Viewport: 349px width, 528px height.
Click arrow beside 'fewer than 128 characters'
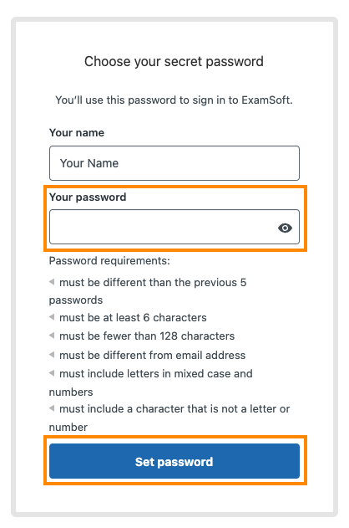[52, 336]
